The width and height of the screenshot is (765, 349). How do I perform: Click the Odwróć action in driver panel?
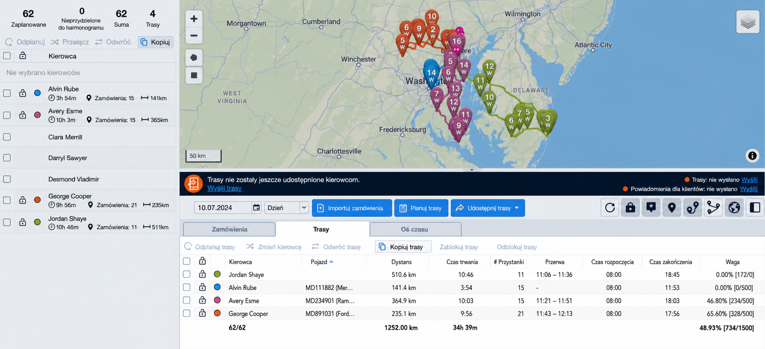click(113, 42)
